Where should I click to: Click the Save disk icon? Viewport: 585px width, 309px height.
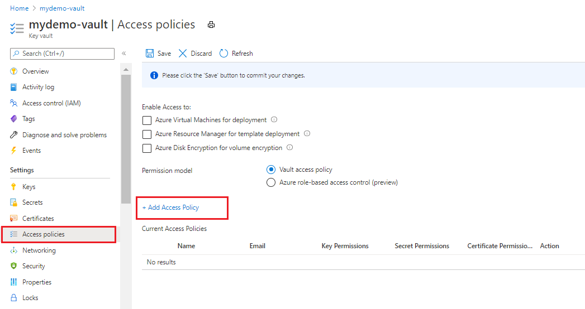[150, 54]
